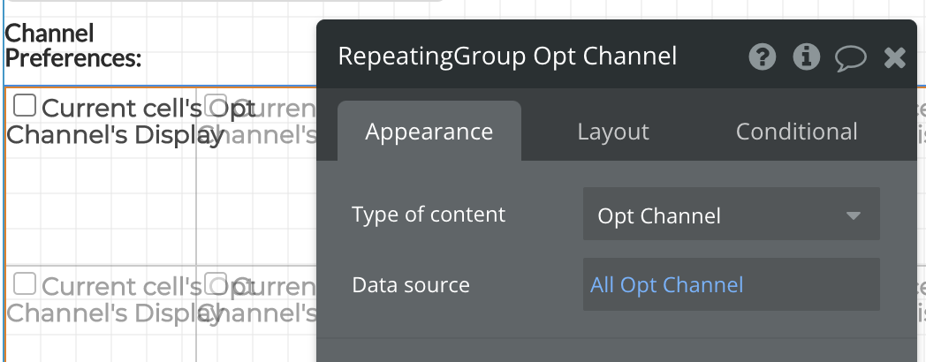This screenshot has height=362, width=926.
Task: Close the RepeatingGroup Opt Channel property editor
Action: click(895, 58)
